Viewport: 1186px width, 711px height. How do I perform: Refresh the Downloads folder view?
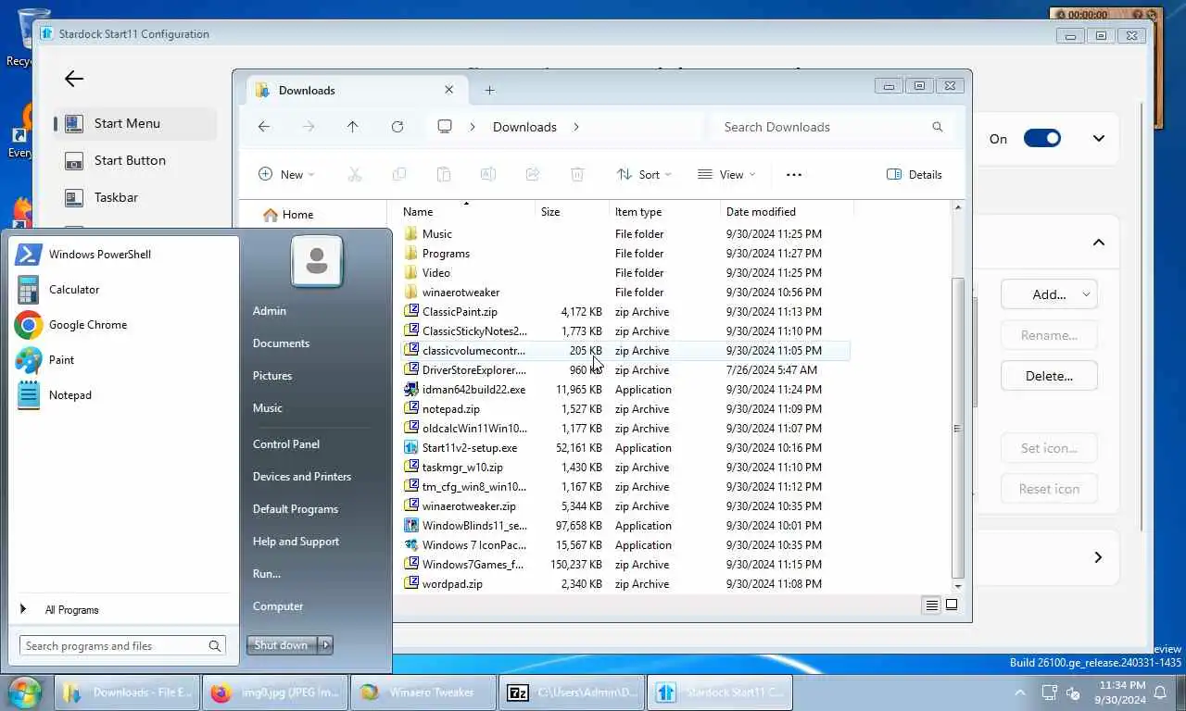(x=397, y=127)
